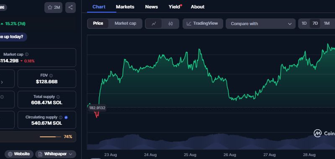Click the Market cap info icon

coord(27,54)
